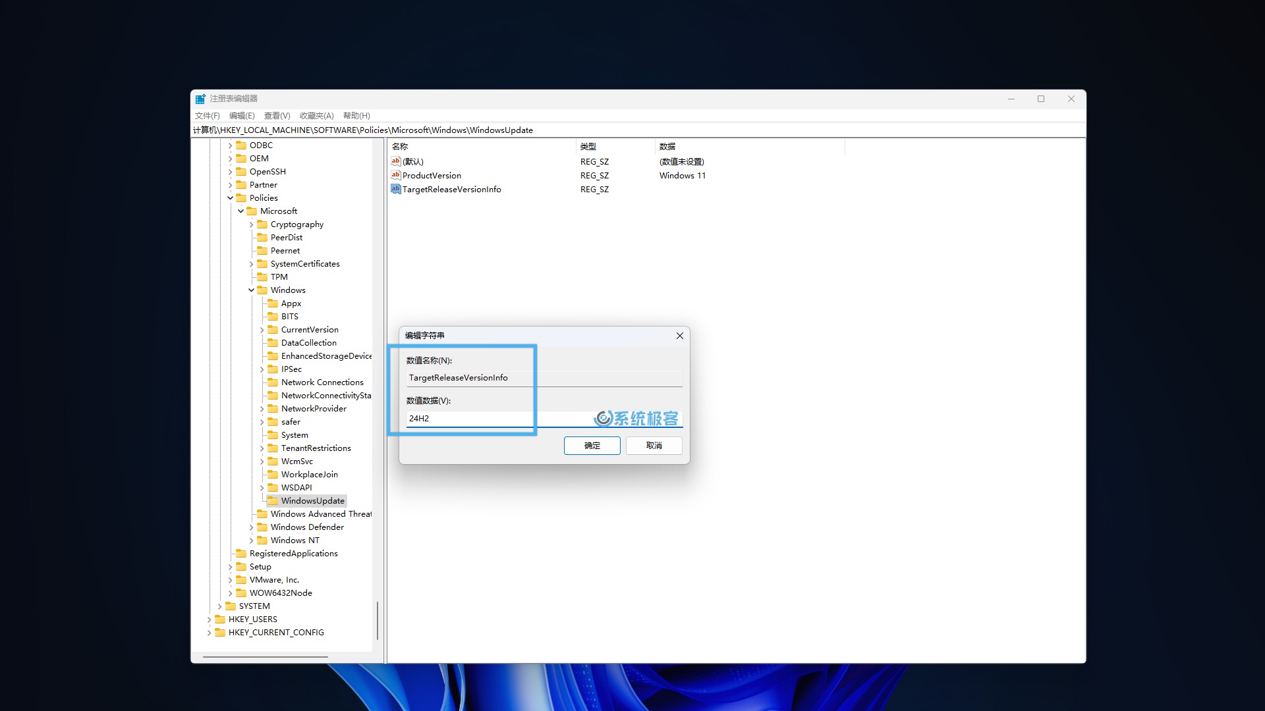Click the HKEY_USERS folder icon
The height and width of the screenshot is (711, 1265).
pos(220,619)
